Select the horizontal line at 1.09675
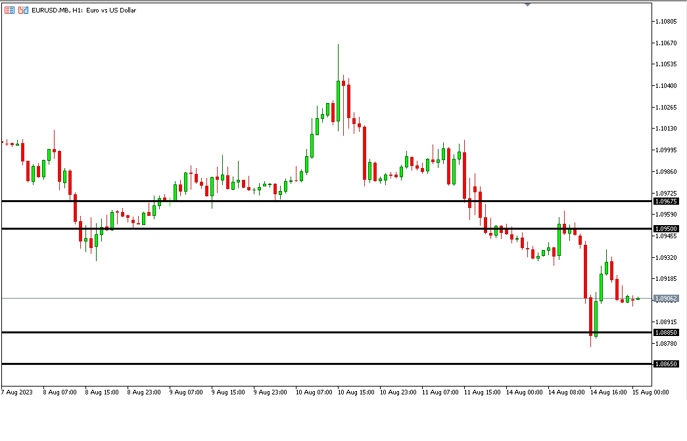Screen dimensions: 687x441 click(x=327, y=201)
